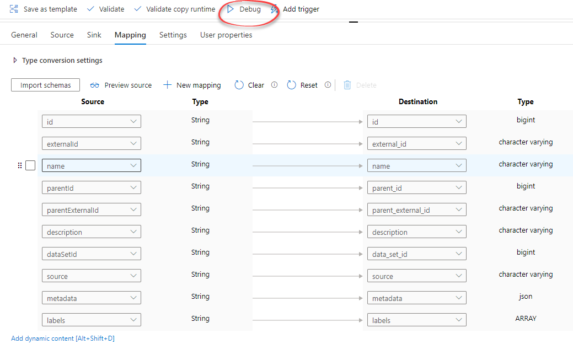The width and height of the screenshot is (573, 355).
Task: Select the Mapping tab
Action: 130,35
